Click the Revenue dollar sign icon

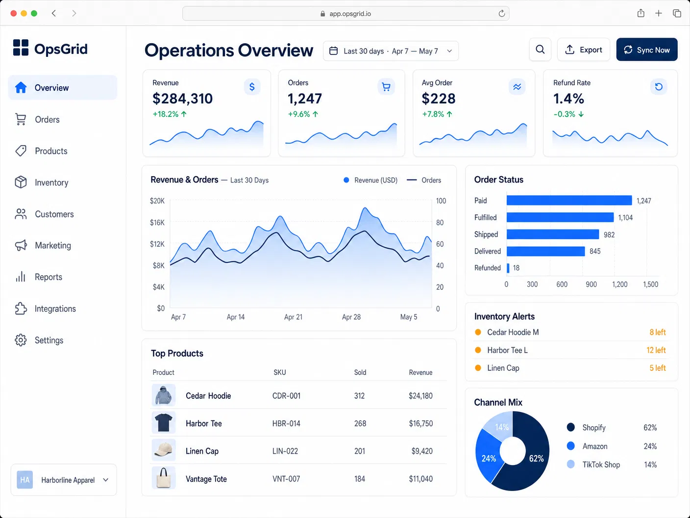pos(252,87)
